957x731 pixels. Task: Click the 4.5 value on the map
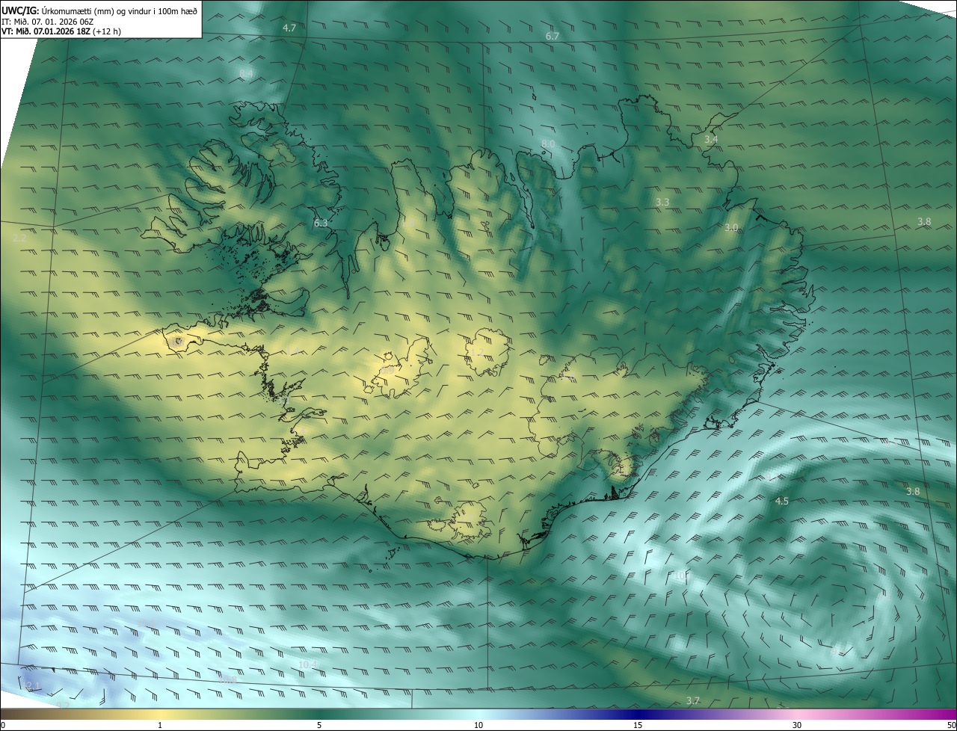782,501
